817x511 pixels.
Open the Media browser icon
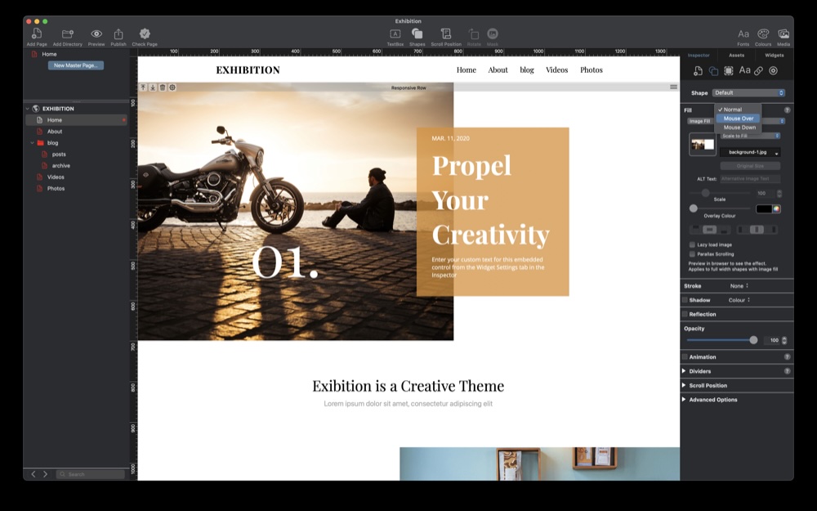click(x=784, y=34)
